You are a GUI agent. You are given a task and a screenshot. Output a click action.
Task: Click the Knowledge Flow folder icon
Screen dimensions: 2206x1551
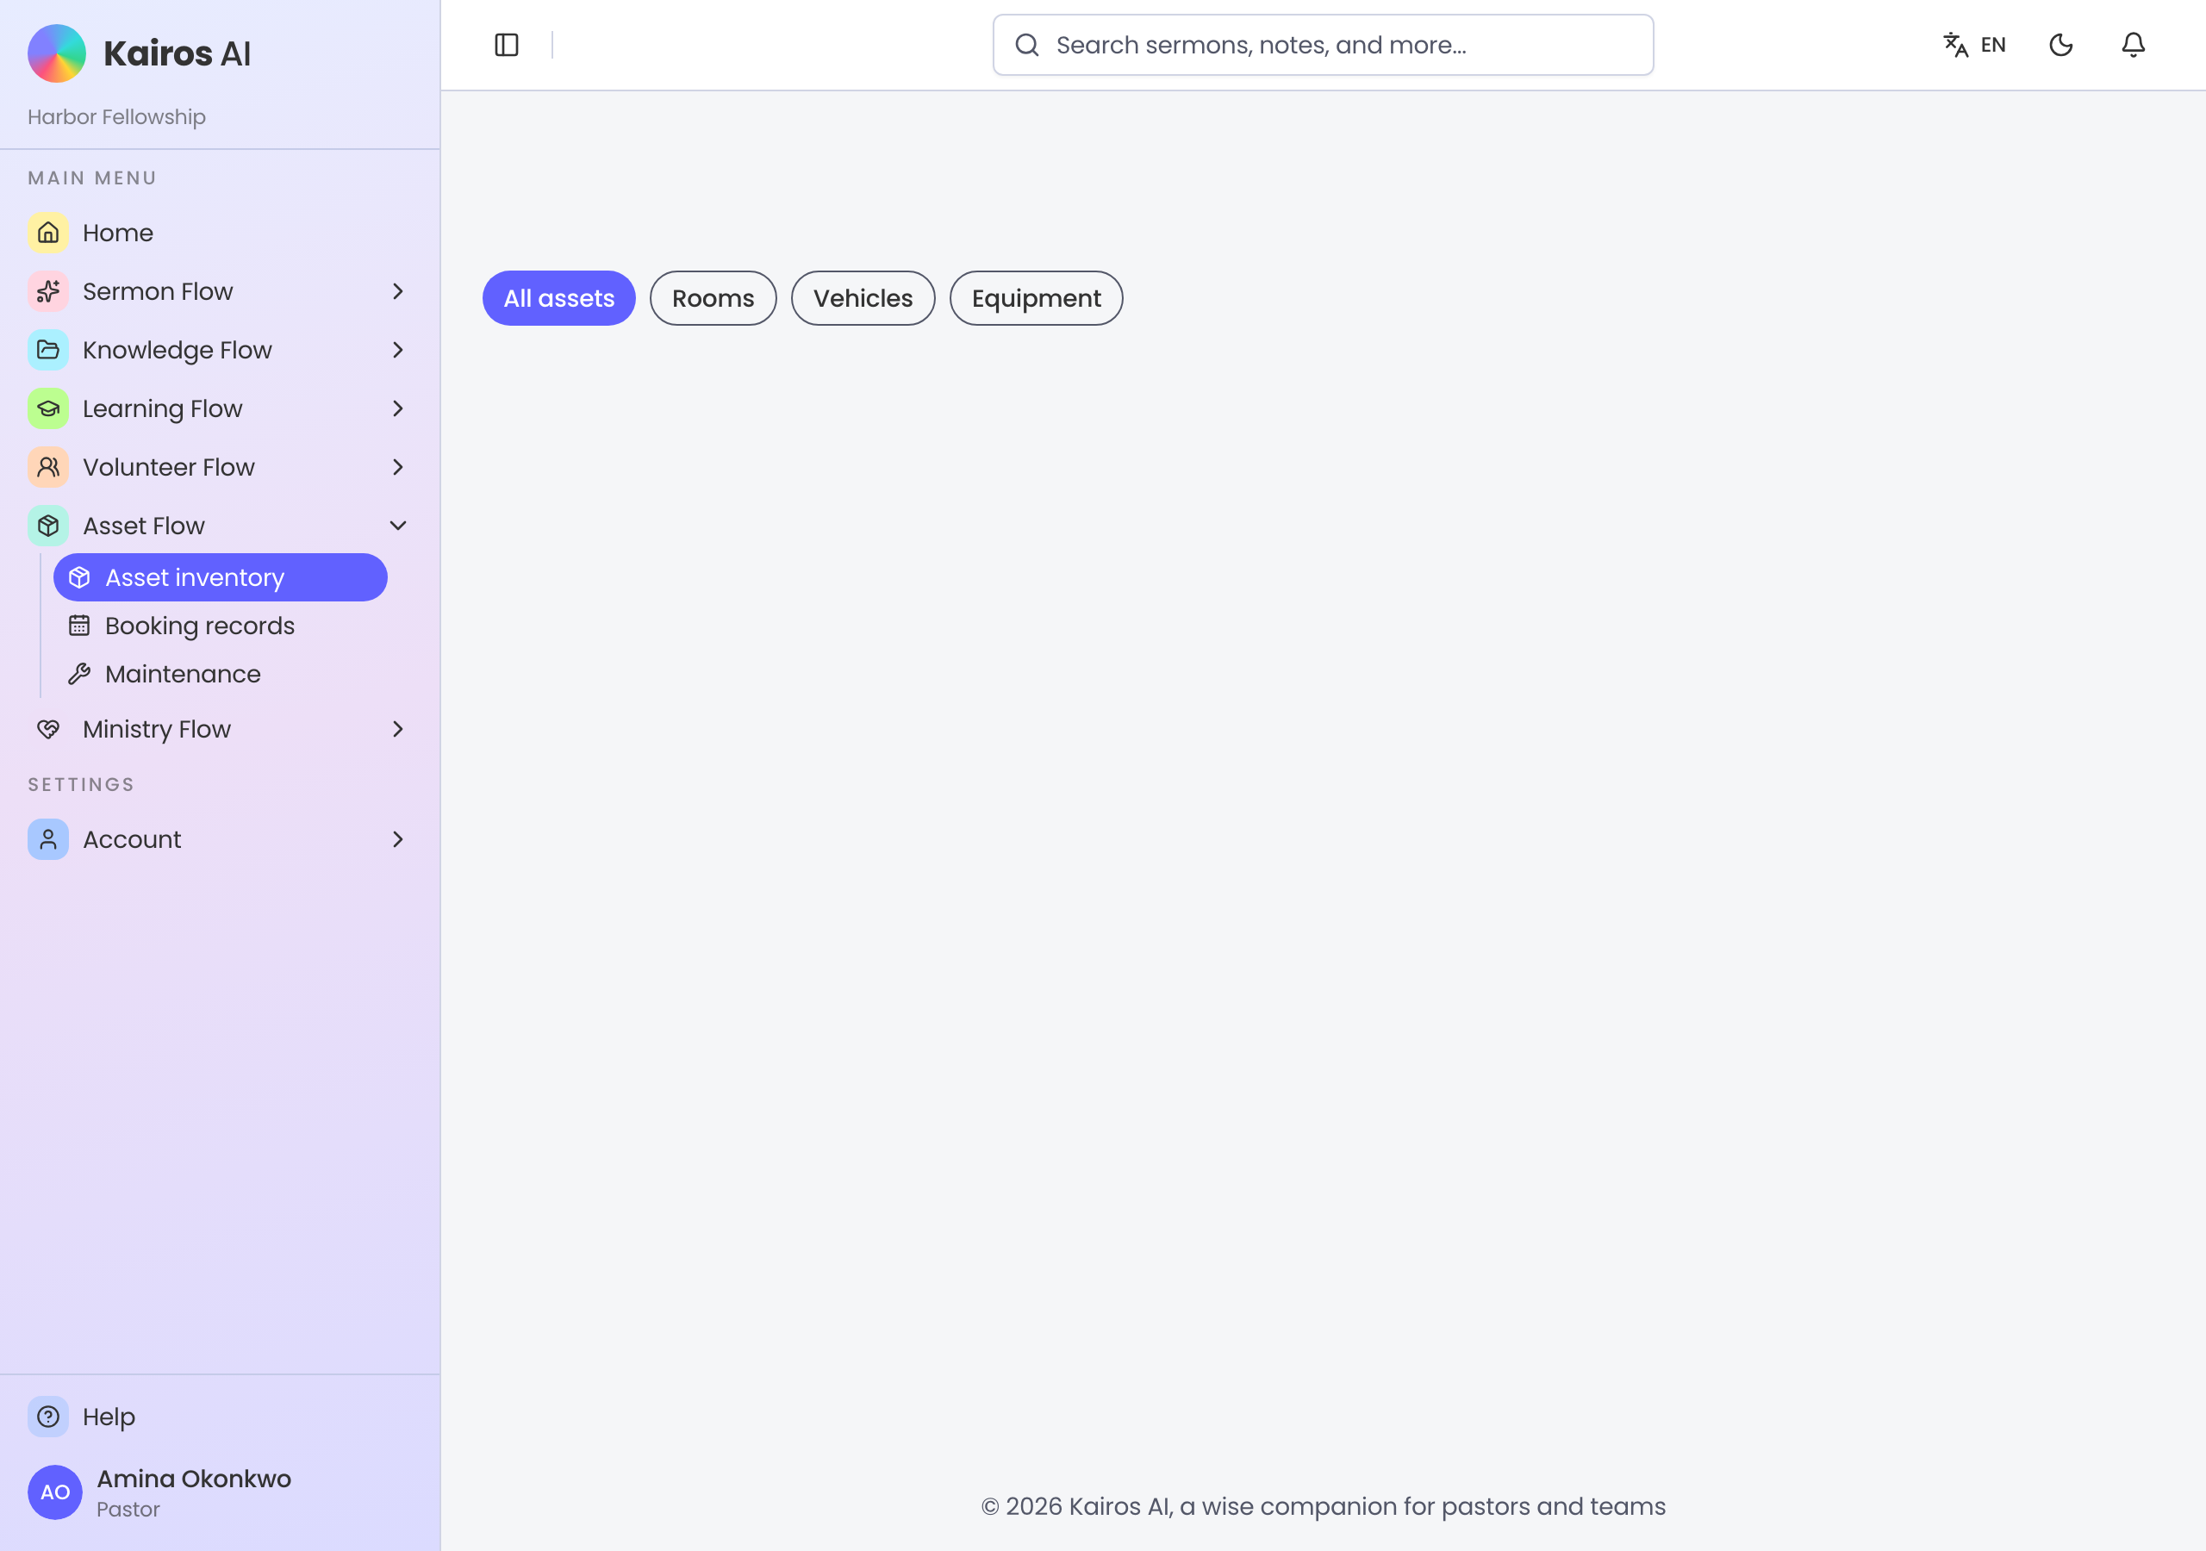tap(48, 350)
